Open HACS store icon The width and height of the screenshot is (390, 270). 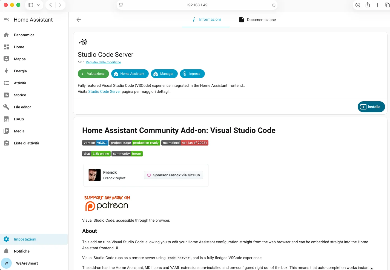pos(6,119)
